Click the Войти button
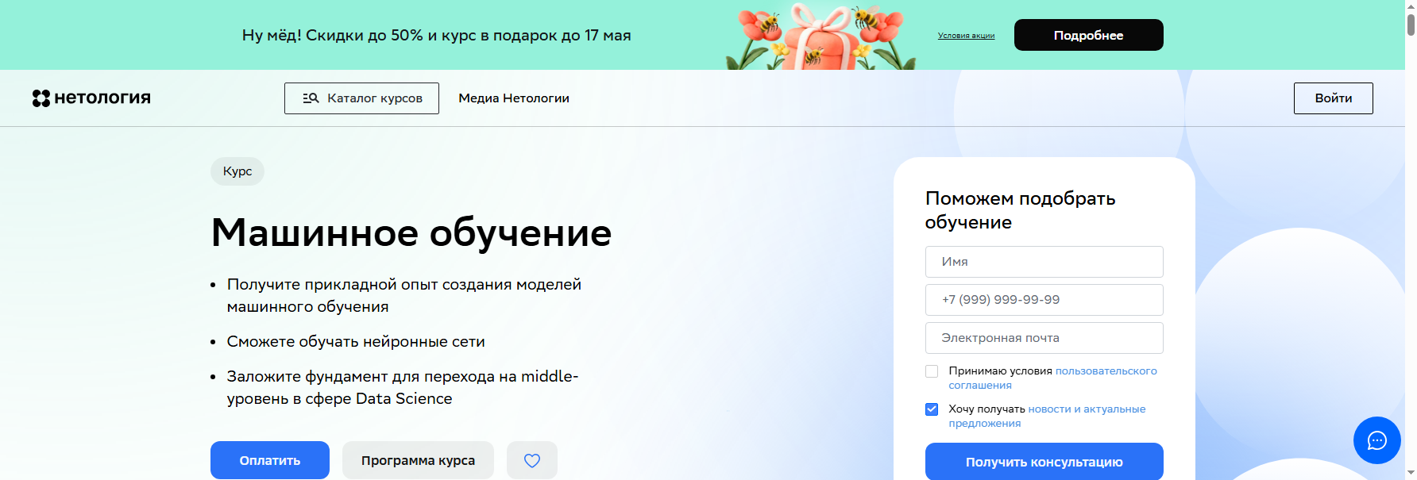 1333,98
